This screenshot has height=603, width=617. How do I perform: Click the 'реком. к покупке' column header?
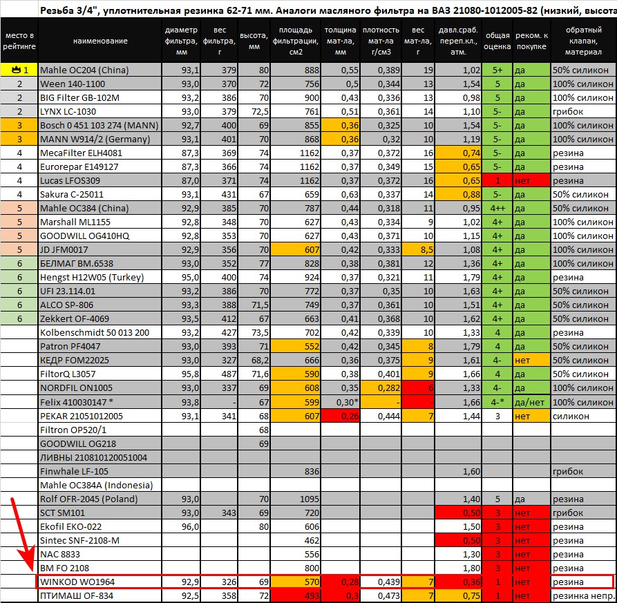tap(531, 41)
